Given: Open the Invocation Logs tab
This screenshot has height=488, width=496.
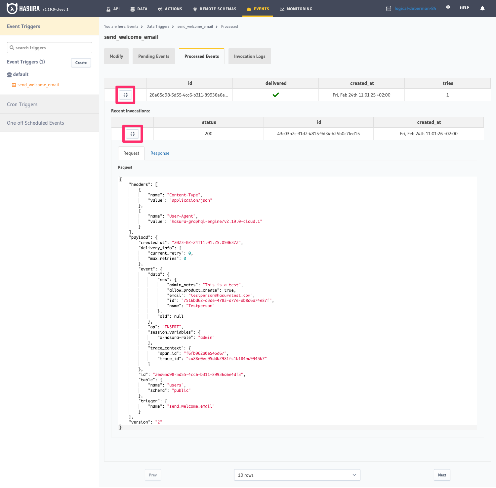Looking at the screenshot, I should coord(249,57).
